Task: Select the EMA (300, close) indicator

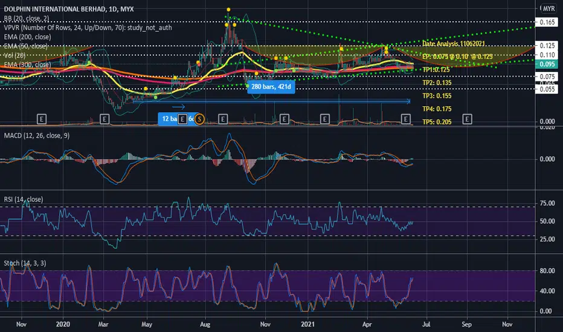Action: coord(27,65)
